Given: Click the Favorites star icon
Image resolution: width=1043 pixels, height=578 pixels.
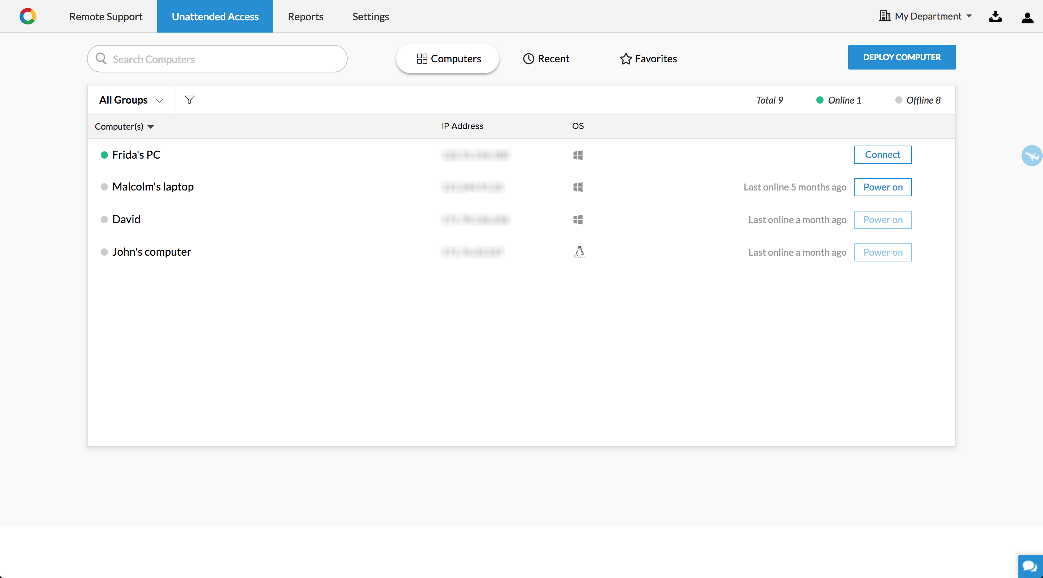Looking at the screenshot, I should [625, 58].
